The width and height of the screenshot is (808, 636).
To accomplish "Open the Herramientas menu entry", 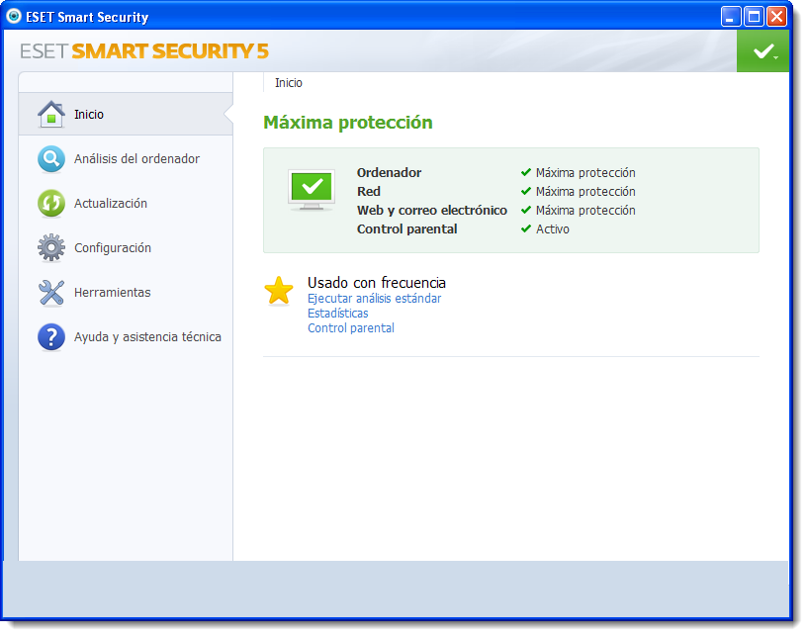I will 113,292.
